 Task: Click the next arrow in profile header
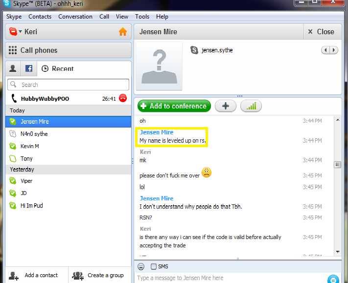click(334, 50)
